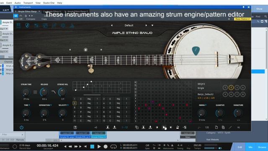Go to previous preset arrow beside Default
The image size is (268, 151).
tap(112, 25)
